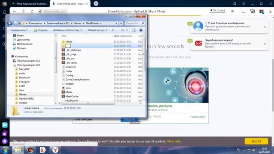Click Открыть toolbar button
274x154 pixels.
(41, 30)
